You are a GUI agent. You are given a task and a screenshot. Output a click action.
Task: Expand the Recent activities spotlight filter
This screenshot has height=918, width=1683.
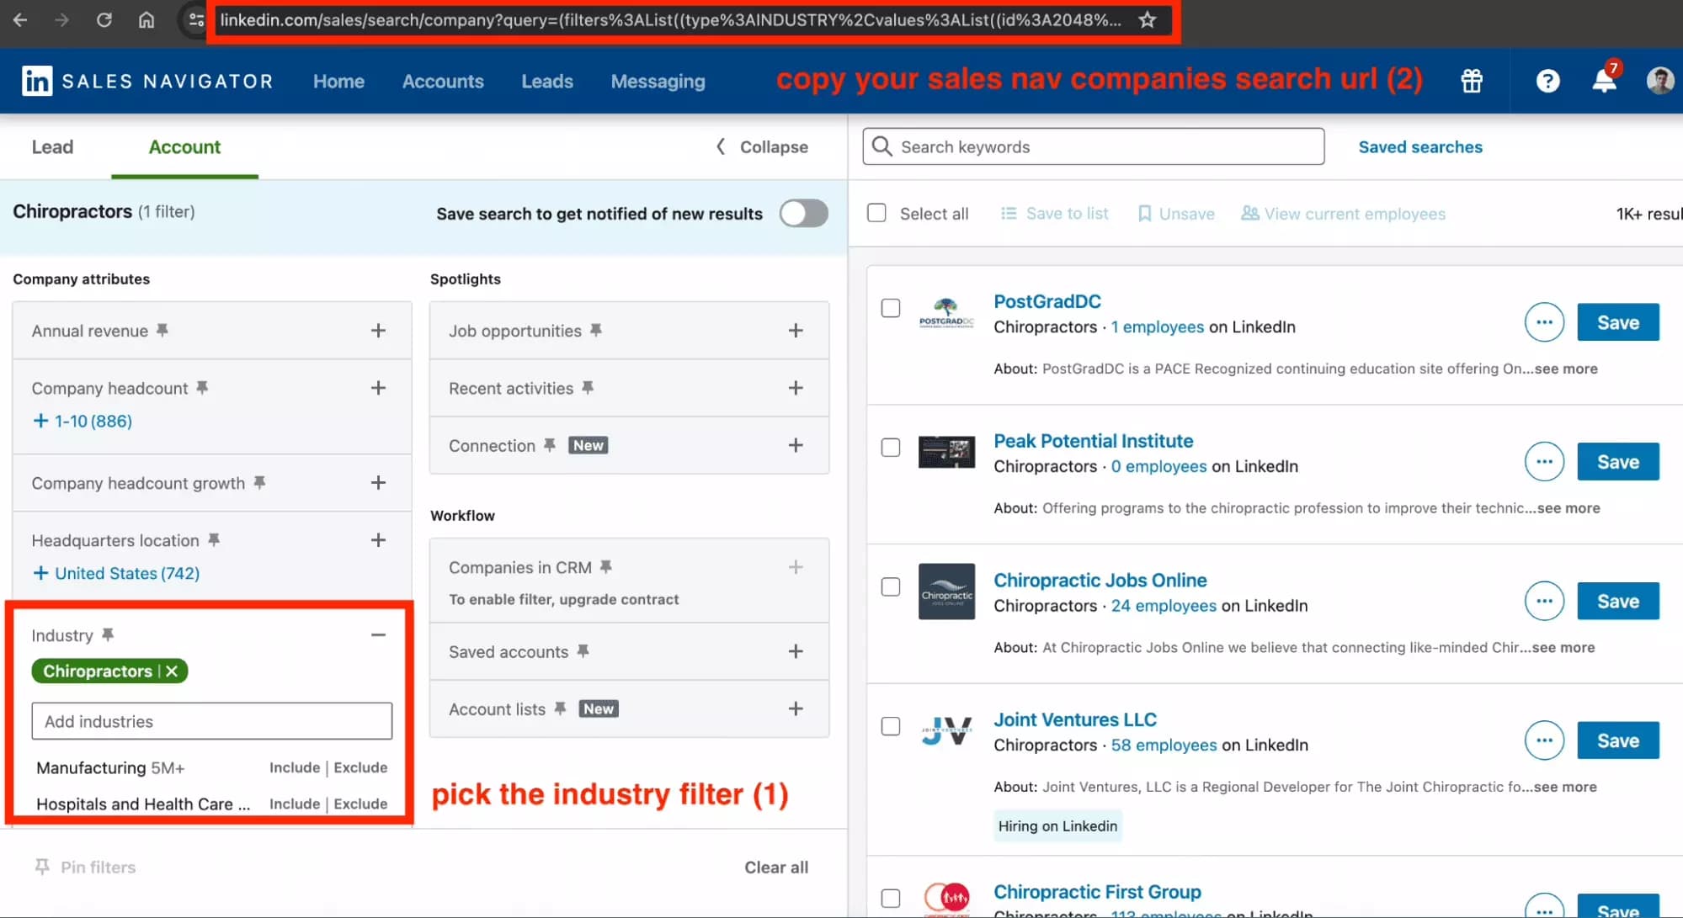pos(795,388)
